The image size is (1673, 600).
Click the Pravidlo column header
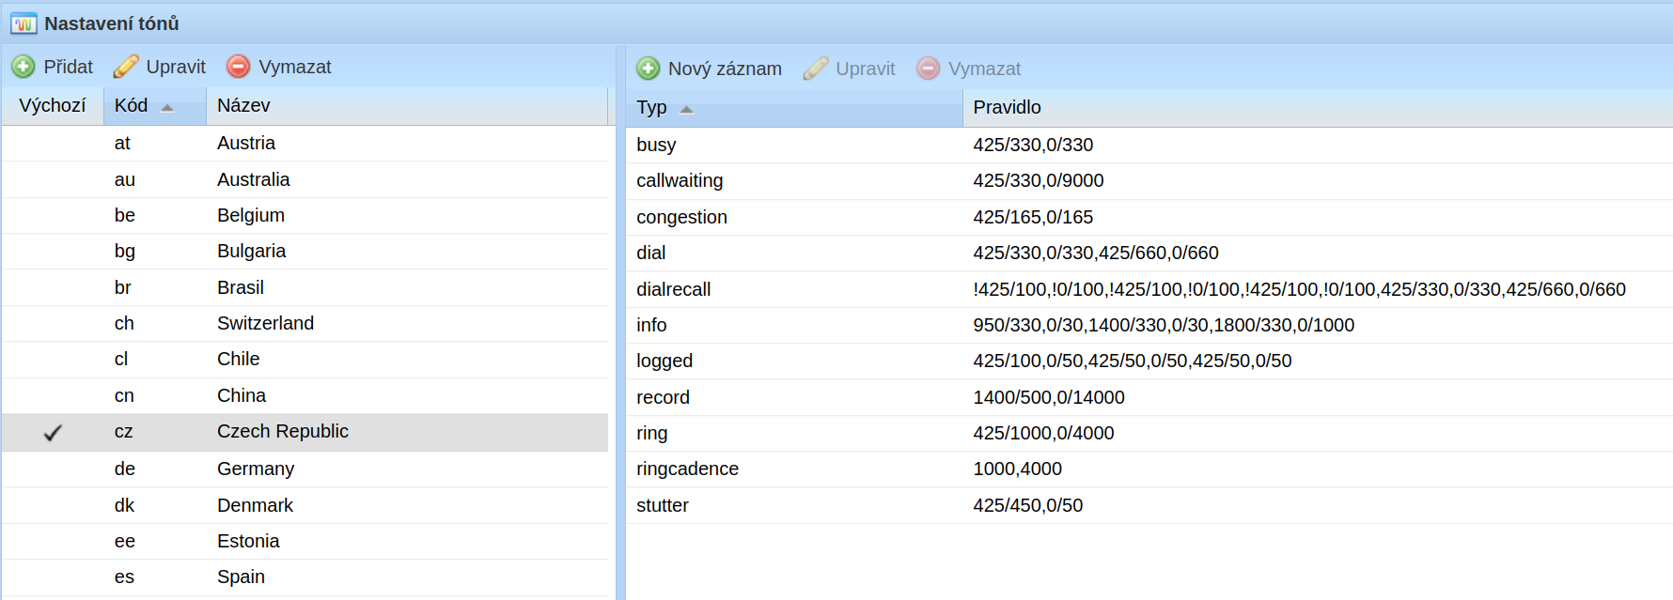point(1318,108)
